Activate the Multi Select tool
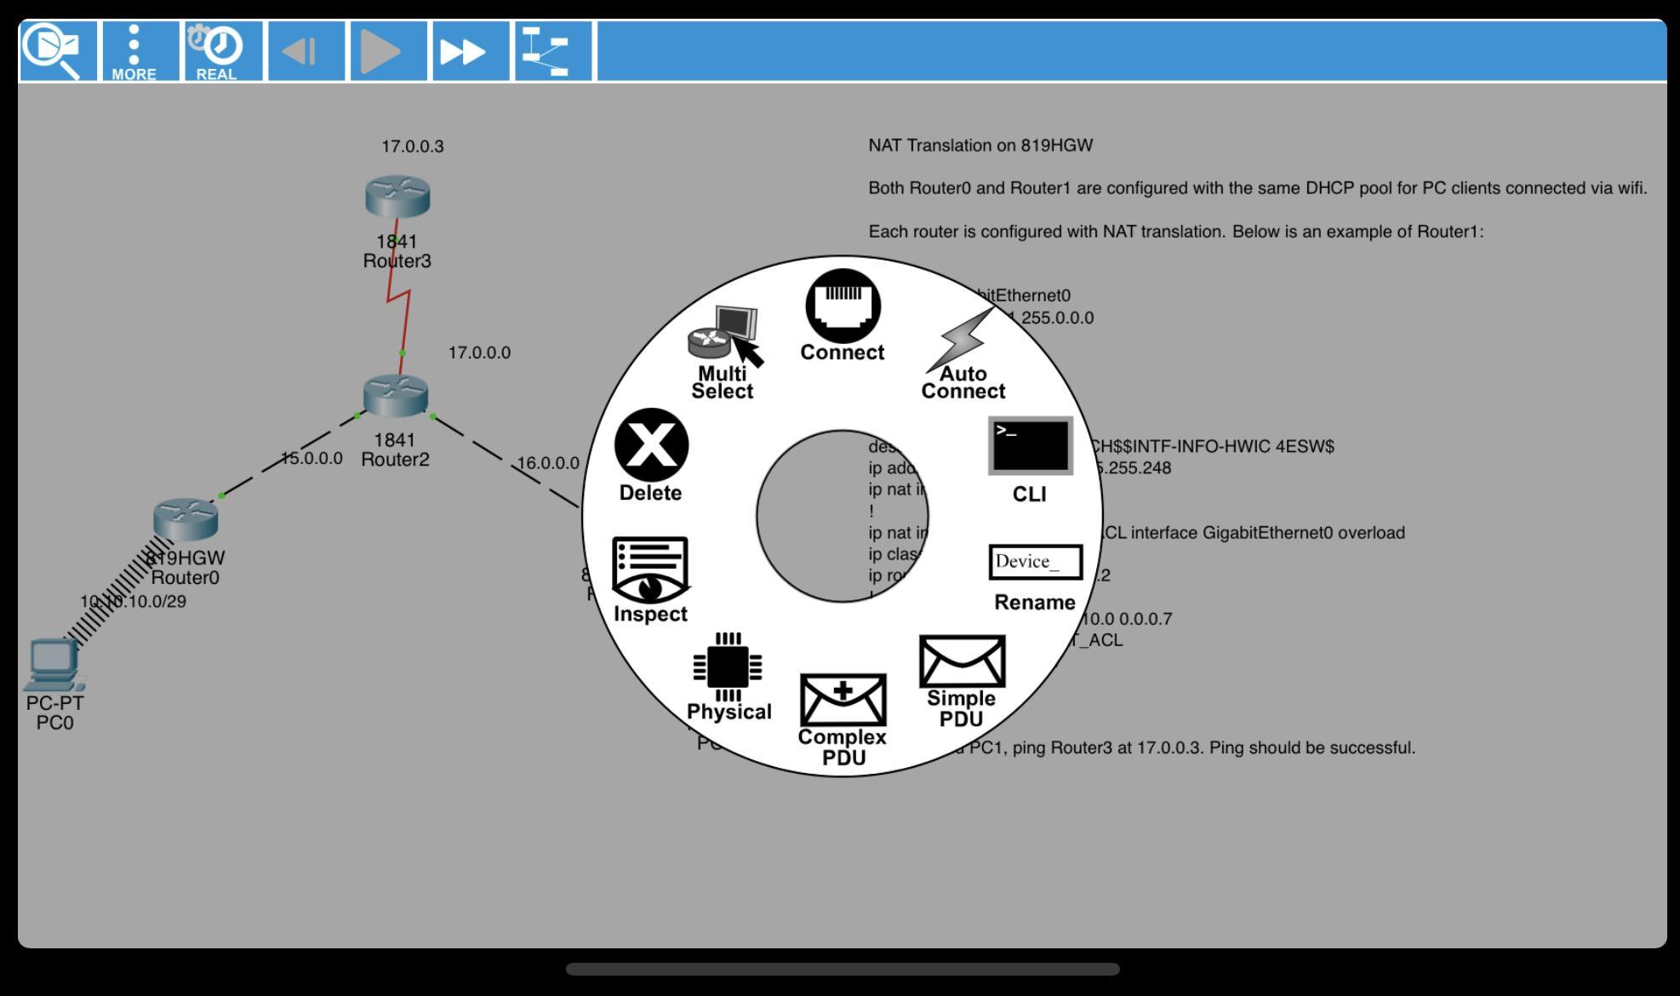1680x996 pixels. click(x=723, y=353)
